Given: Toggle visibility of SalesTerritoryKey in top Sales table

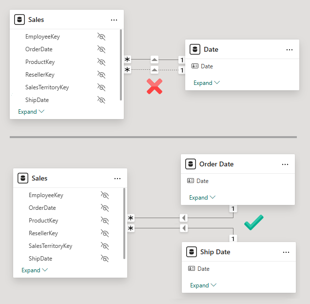Looking at the screenshot, I should (x=101, y=87).
